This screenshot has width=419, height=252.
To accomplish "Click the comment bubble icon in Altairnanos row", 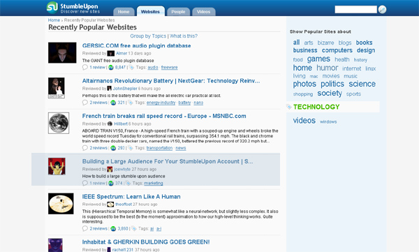I will coord(85,103).
